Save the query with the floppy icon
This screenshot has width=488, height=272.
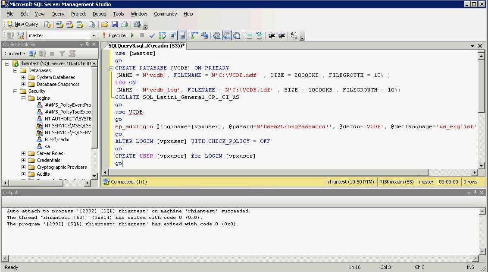click(115, 24)
